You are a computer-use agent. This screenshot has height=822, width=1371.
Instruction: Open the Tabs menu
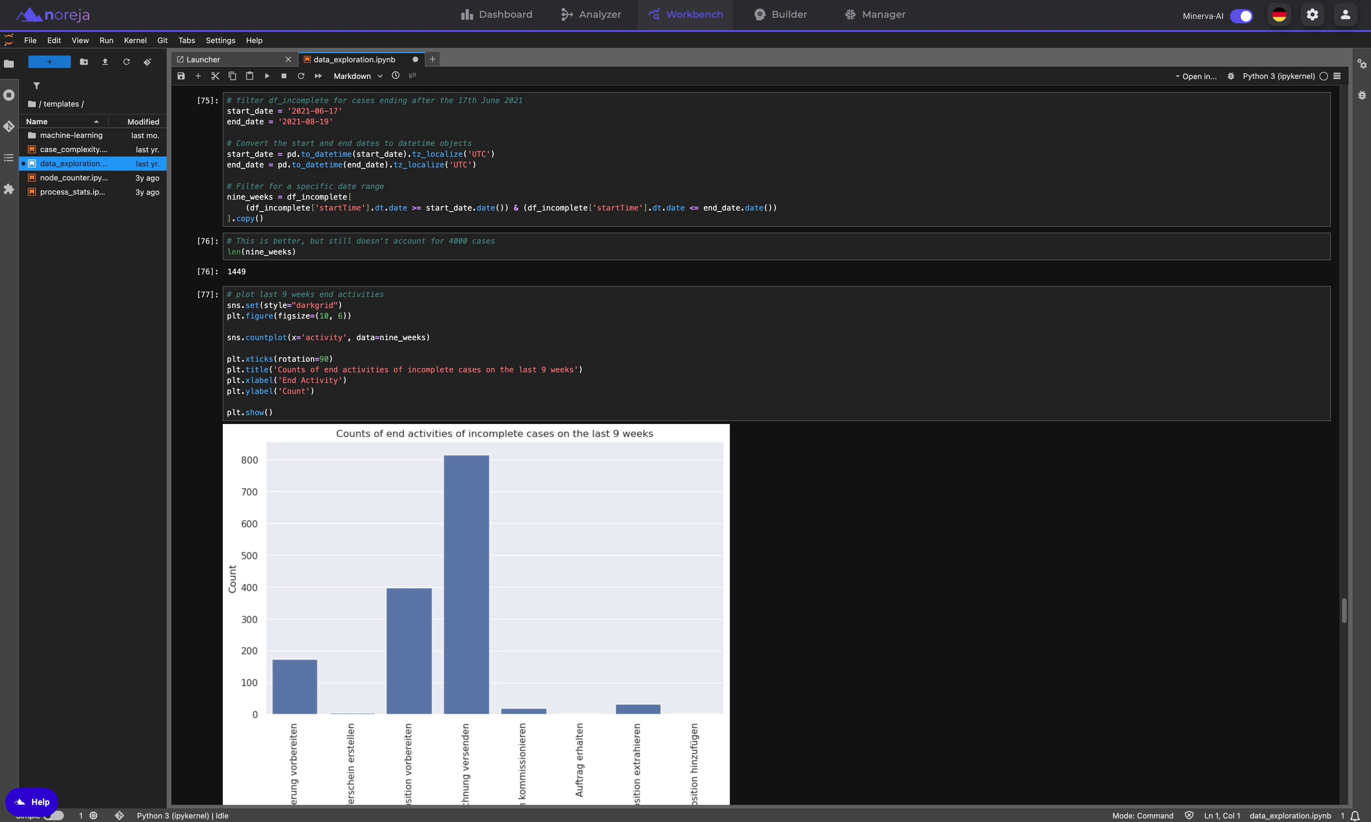186,40
